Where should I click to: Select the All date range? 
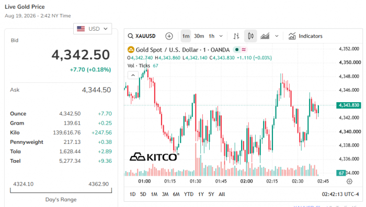click(222, 194)
